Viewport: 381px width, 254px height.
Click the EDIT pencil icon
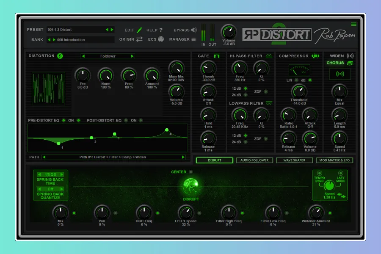(x=140, y=30)
